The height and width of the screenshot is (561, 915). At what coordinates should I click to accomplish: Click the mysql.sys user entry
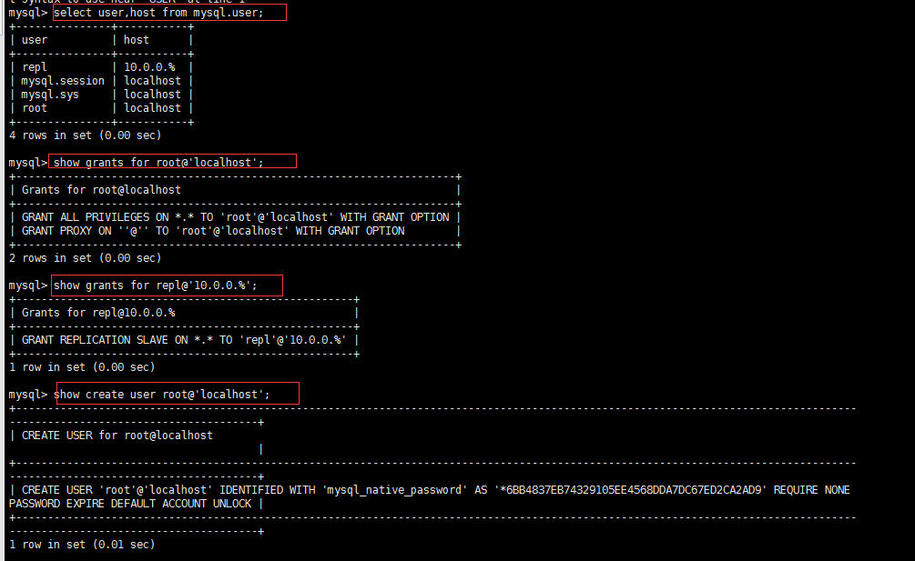(x=52, y=94)
